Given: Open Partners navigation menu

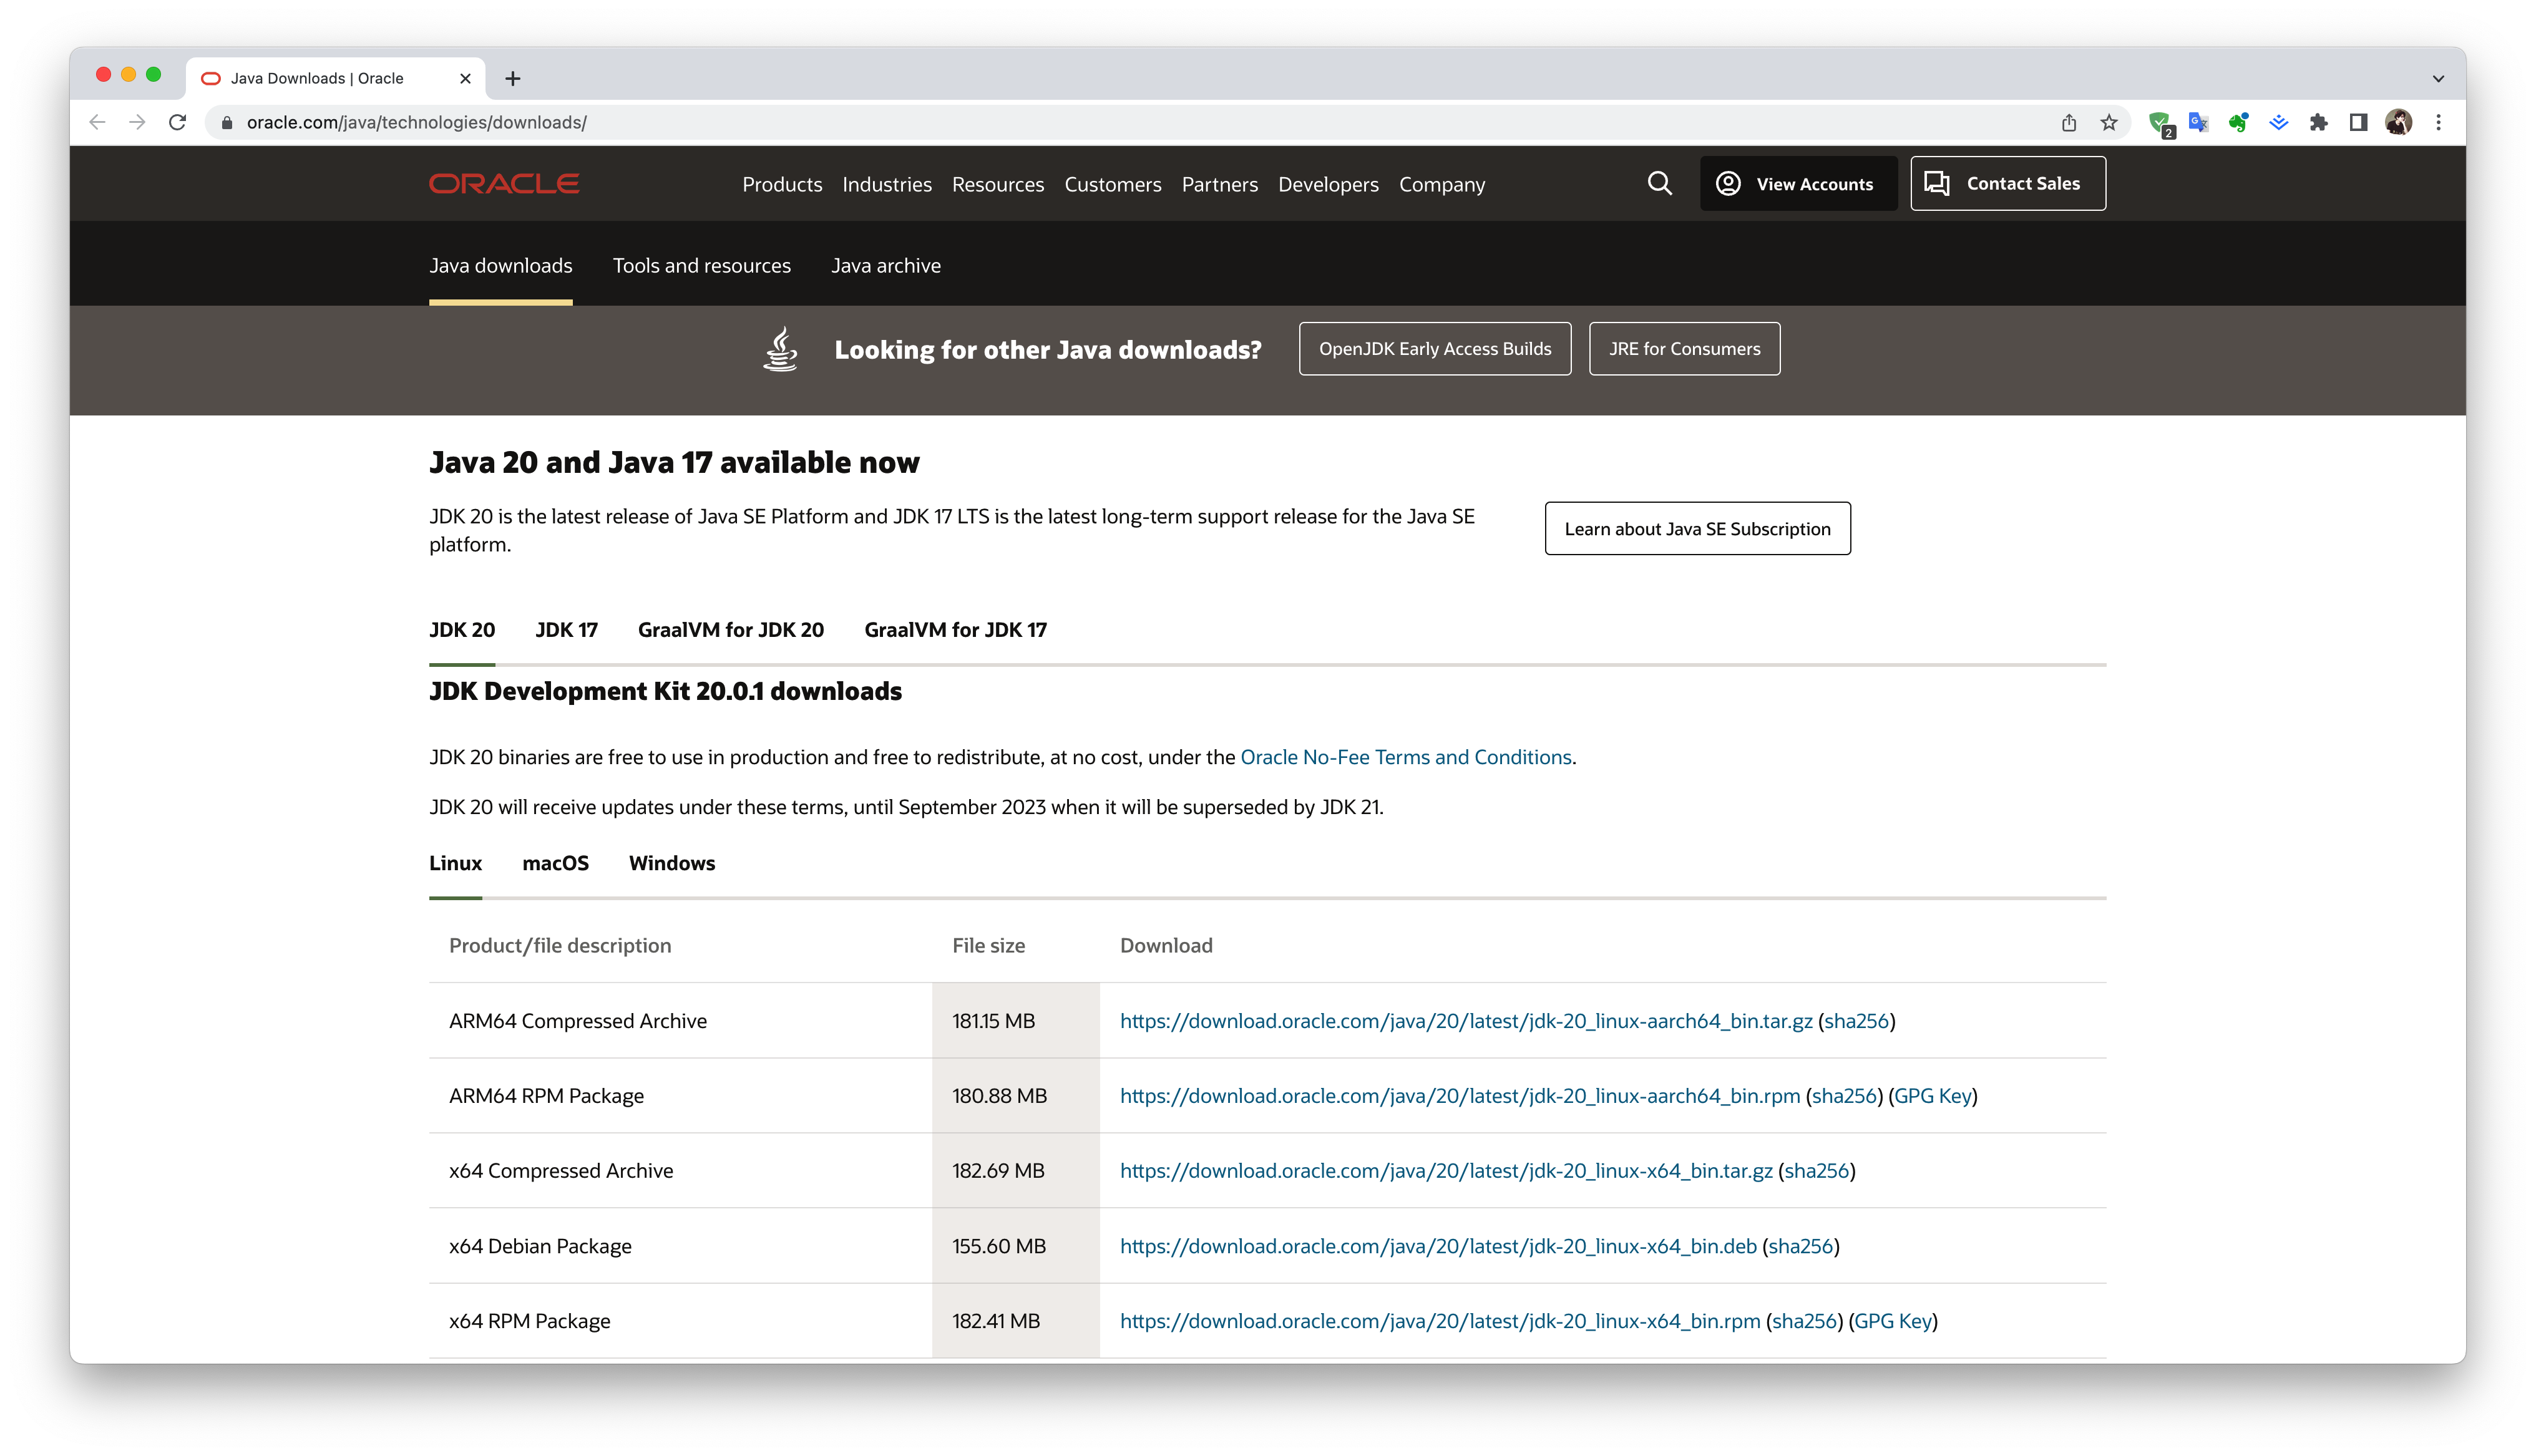Looking at the screenshot, I should coord(1219,184).
